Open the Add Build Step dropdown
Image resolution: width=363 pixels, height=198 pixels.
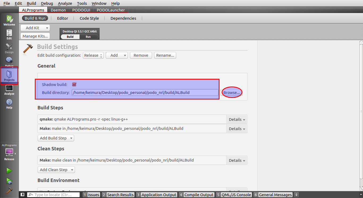(56, 138)
